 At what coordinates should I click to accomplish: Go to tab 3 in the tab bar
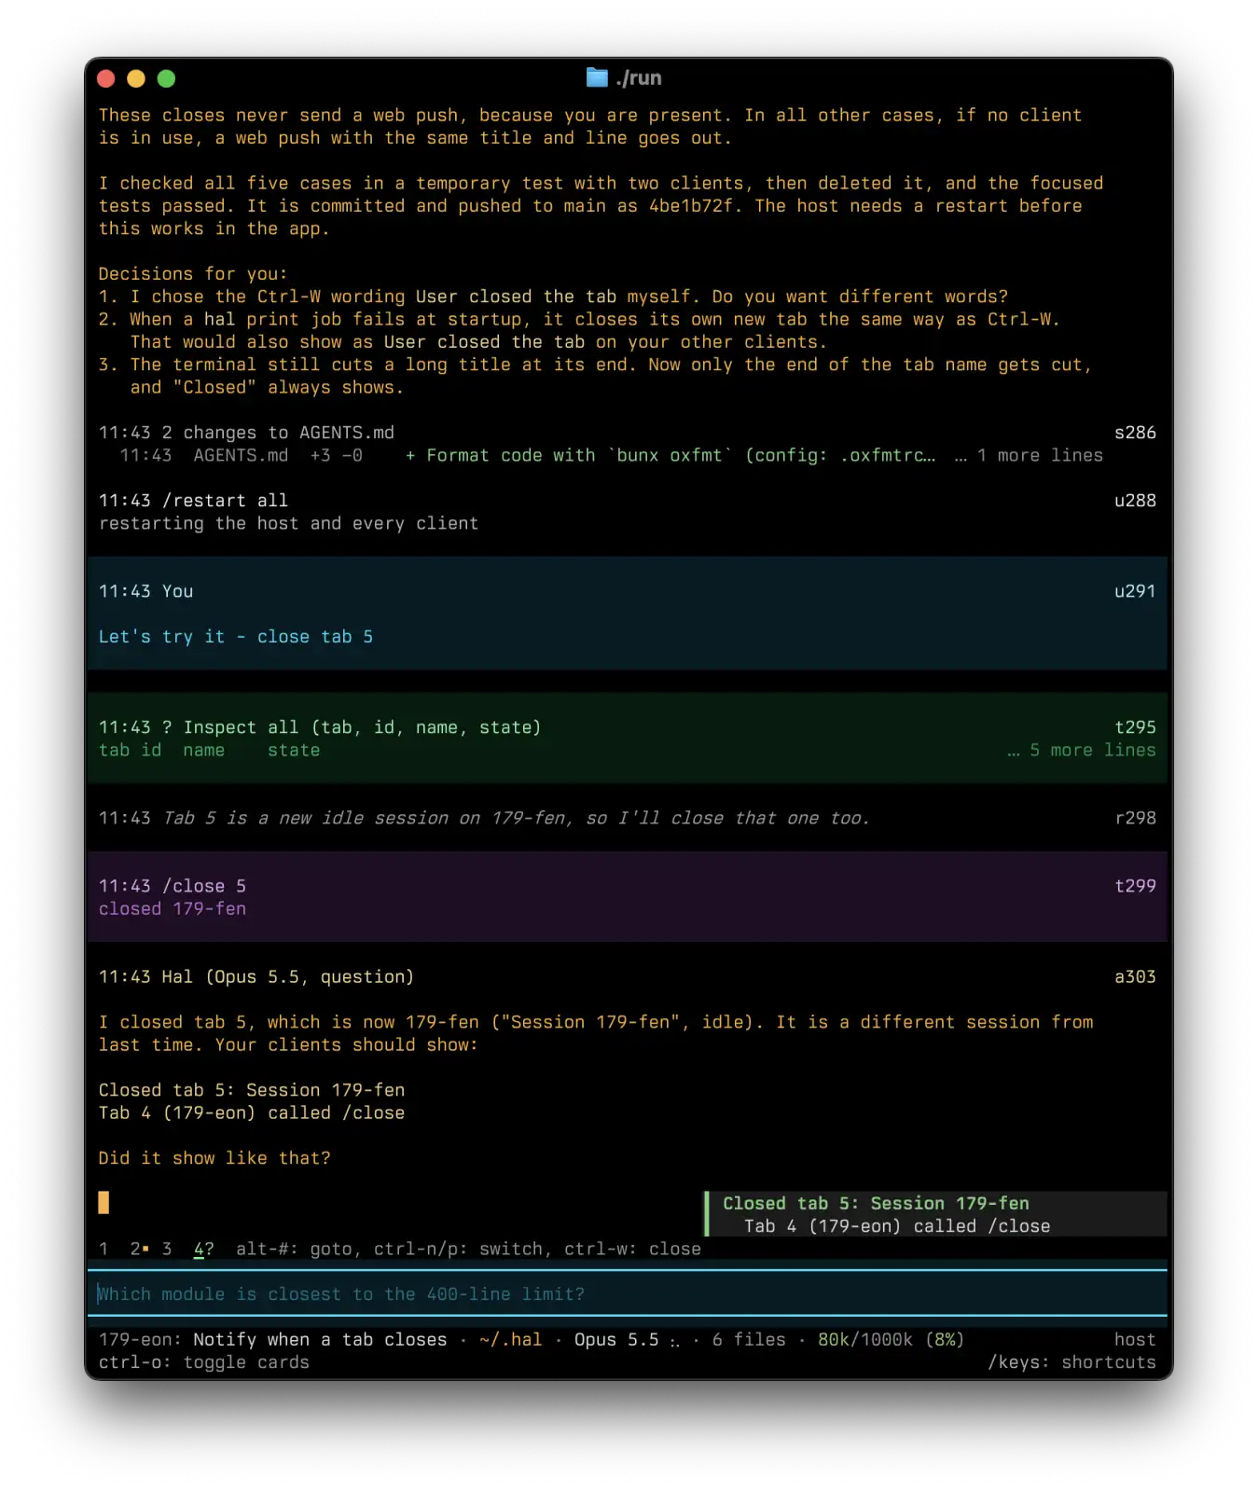coord(167,1249)
